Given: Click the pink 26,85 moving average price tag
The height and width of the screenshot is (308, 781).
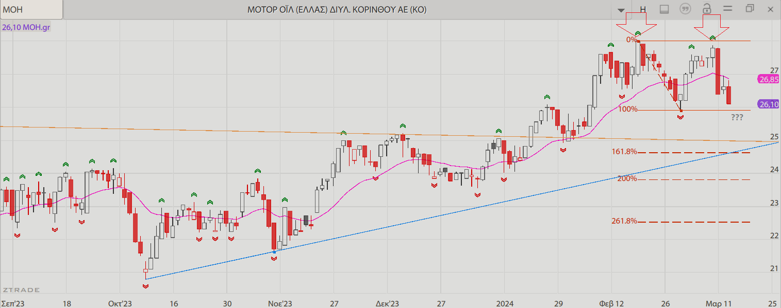Looking at the screenshot, I should tap(768, 79).
